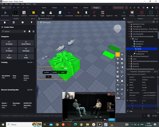Switch to the Toolbox Creations bulb tab
The image size is (159, 127).
[31, 22]
